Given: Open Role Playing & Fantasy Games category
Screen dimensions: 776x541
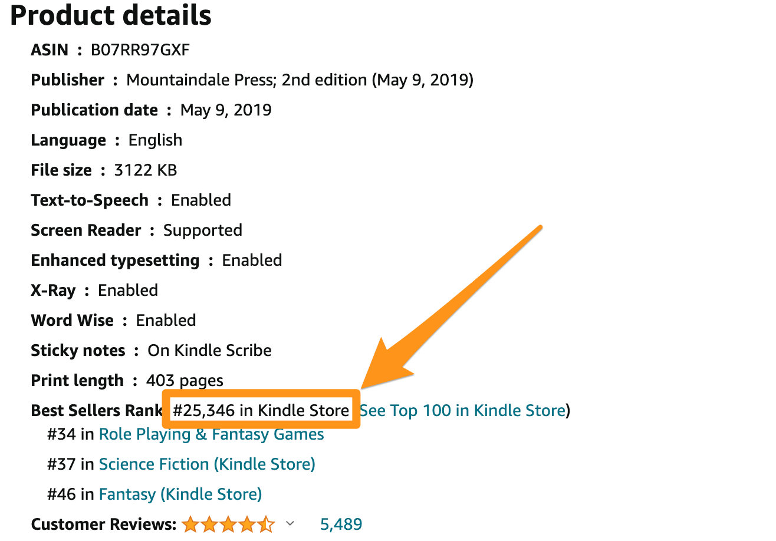Looking at the screenshot, I should (x=211, y=434).
